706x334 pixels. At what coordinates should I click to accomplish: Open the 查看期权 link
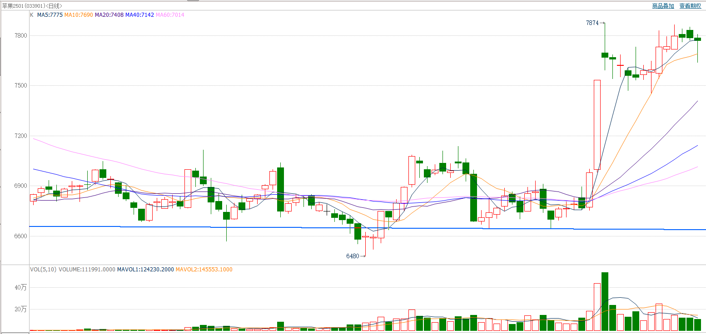click(x=690, y=6)
